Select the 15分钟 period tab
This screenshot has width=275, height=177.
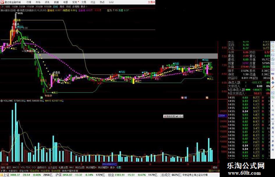point(30,7)
